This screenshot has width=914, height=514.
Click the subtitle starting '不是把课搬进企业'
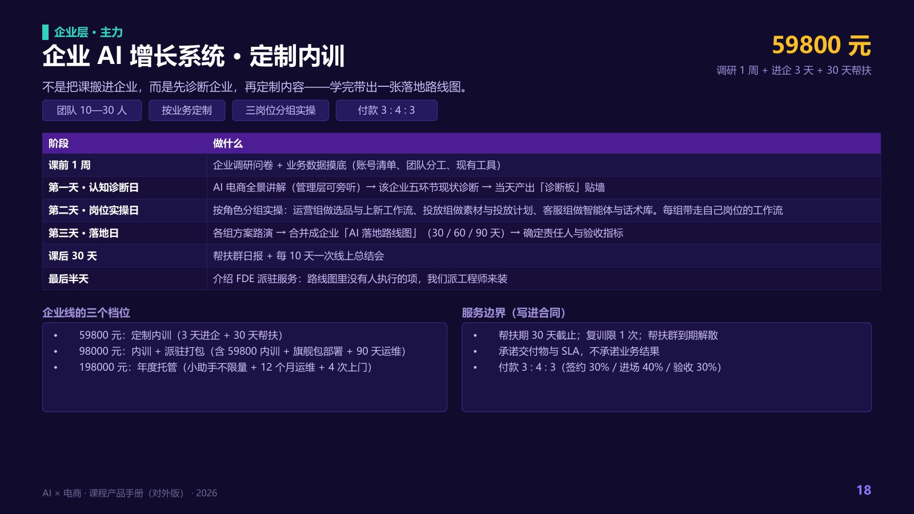point(256,87)
